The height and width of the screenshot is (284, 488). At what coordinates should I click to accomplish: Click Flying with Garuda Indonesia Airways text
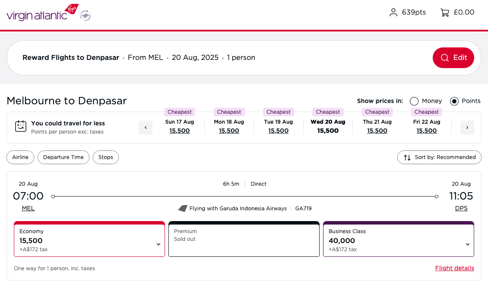tap(238, 209)
